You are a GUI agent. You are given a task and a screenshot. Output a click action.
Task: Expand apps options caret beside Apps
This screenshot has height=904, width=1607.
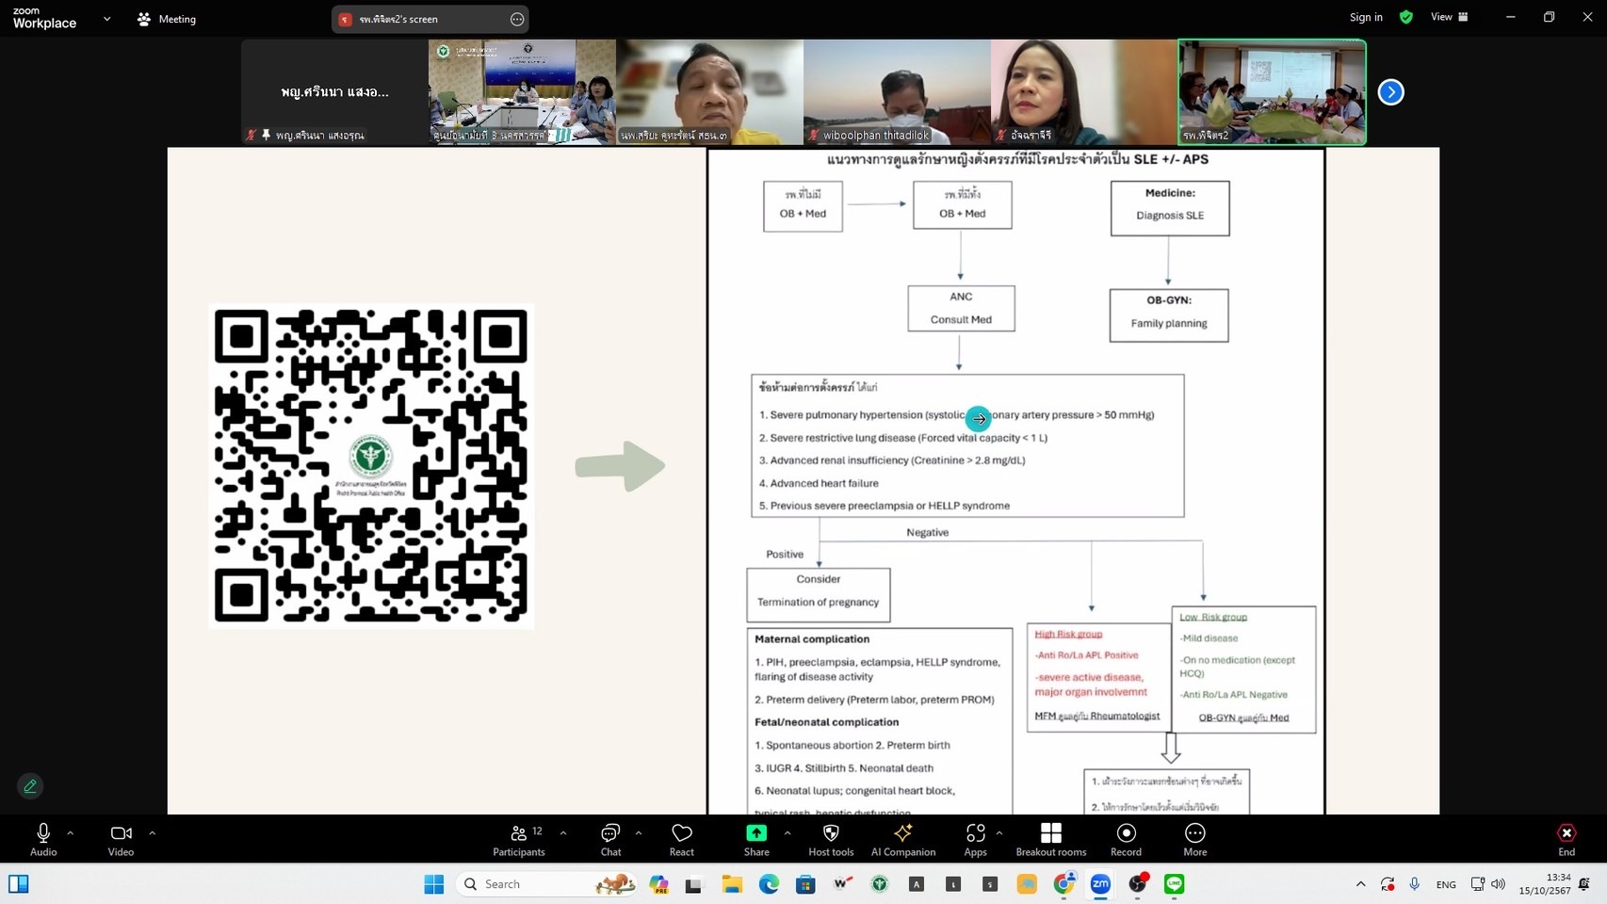coord(999,832)
